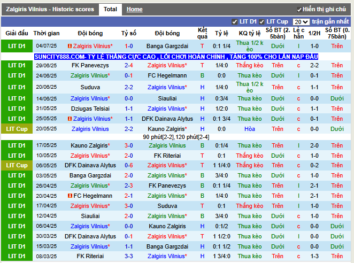Open FC Hegelmann team on 24/06/25 row
Image resolution: width=354 pixels, height=263 pixels.
tap(167, 75)
